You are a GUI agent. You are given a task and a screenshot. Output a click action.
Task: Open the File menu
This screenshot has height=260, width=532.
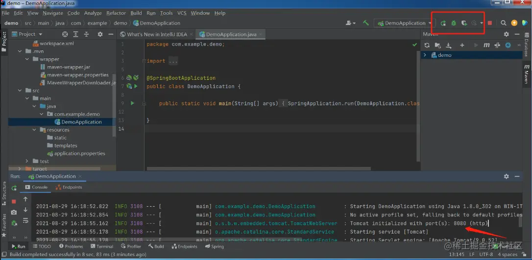tap(5, 13)
